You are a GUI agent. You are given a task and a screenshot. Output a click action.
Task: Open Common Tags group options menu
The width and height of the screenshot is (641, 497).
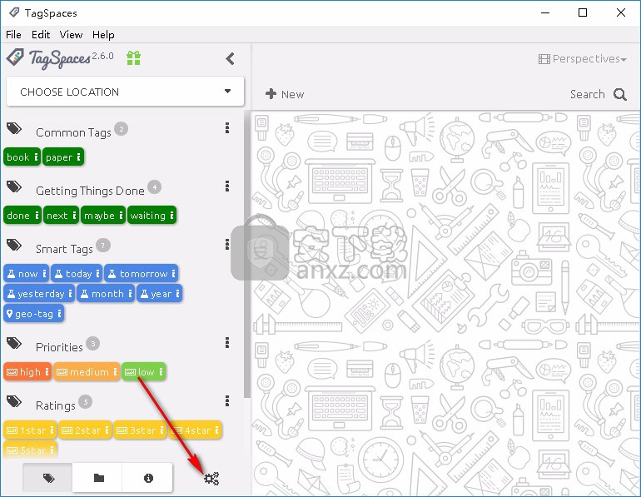[x=227, y=128]
